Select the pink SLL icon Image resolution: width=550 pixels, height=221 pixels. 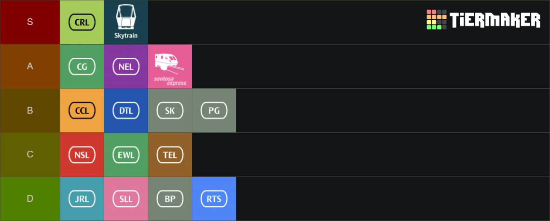126,199
